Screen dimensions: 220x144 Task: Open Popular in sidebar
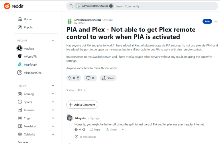click(28, 27)
